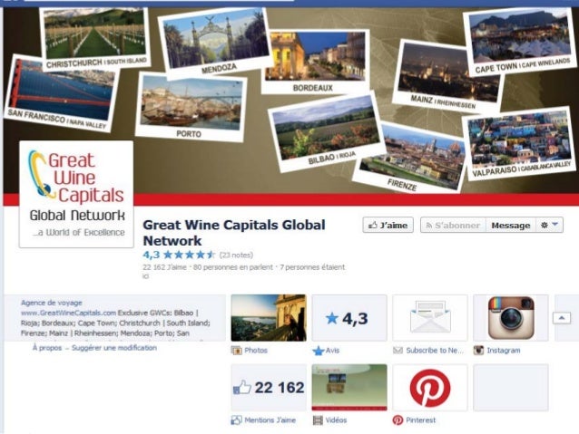Open the Vidéos thumbnail tile
The height and width of the screenshot is (434, 579).
(349, 388)
